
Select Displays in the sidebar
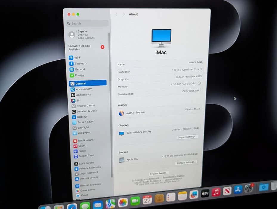coord(80,117)
